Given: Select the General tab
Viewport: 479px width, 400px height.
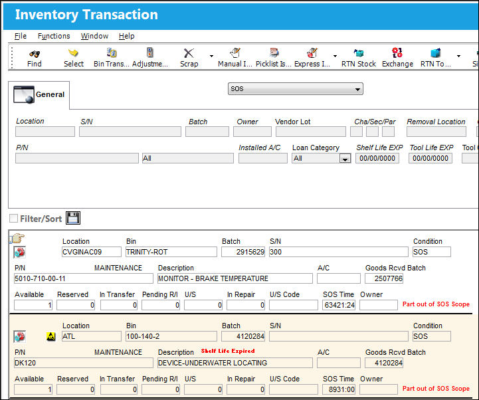Looking at the screenshot, I should coord(39,95).
